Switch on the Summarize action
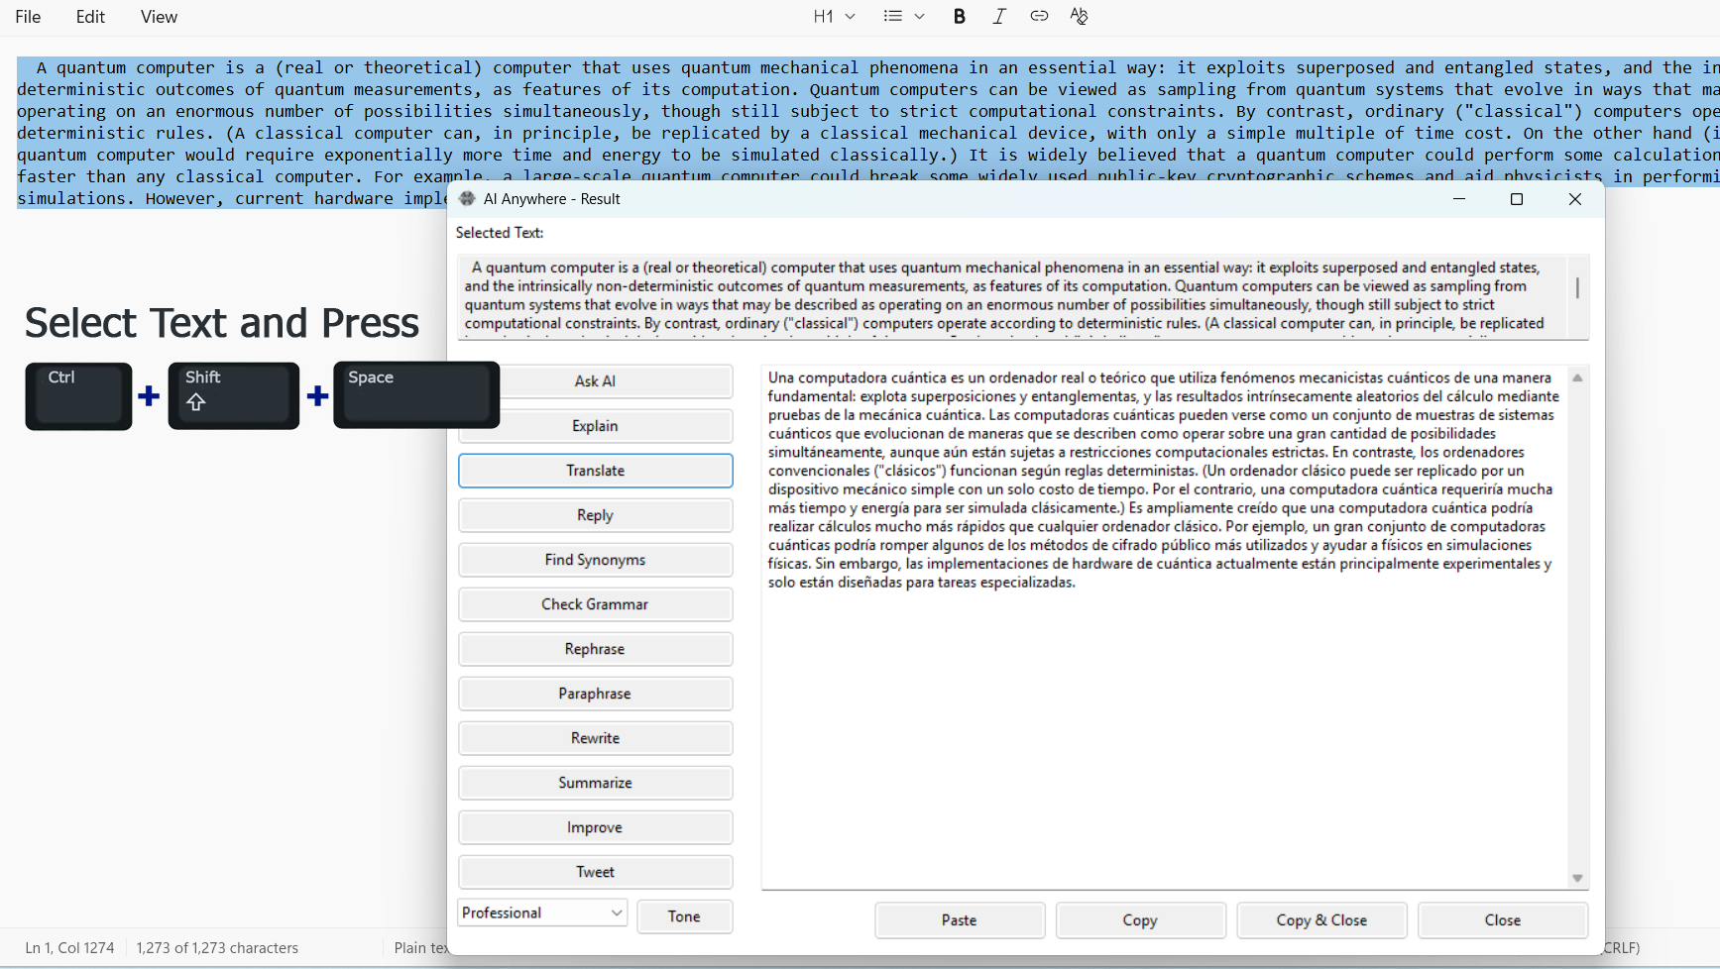 595,783
